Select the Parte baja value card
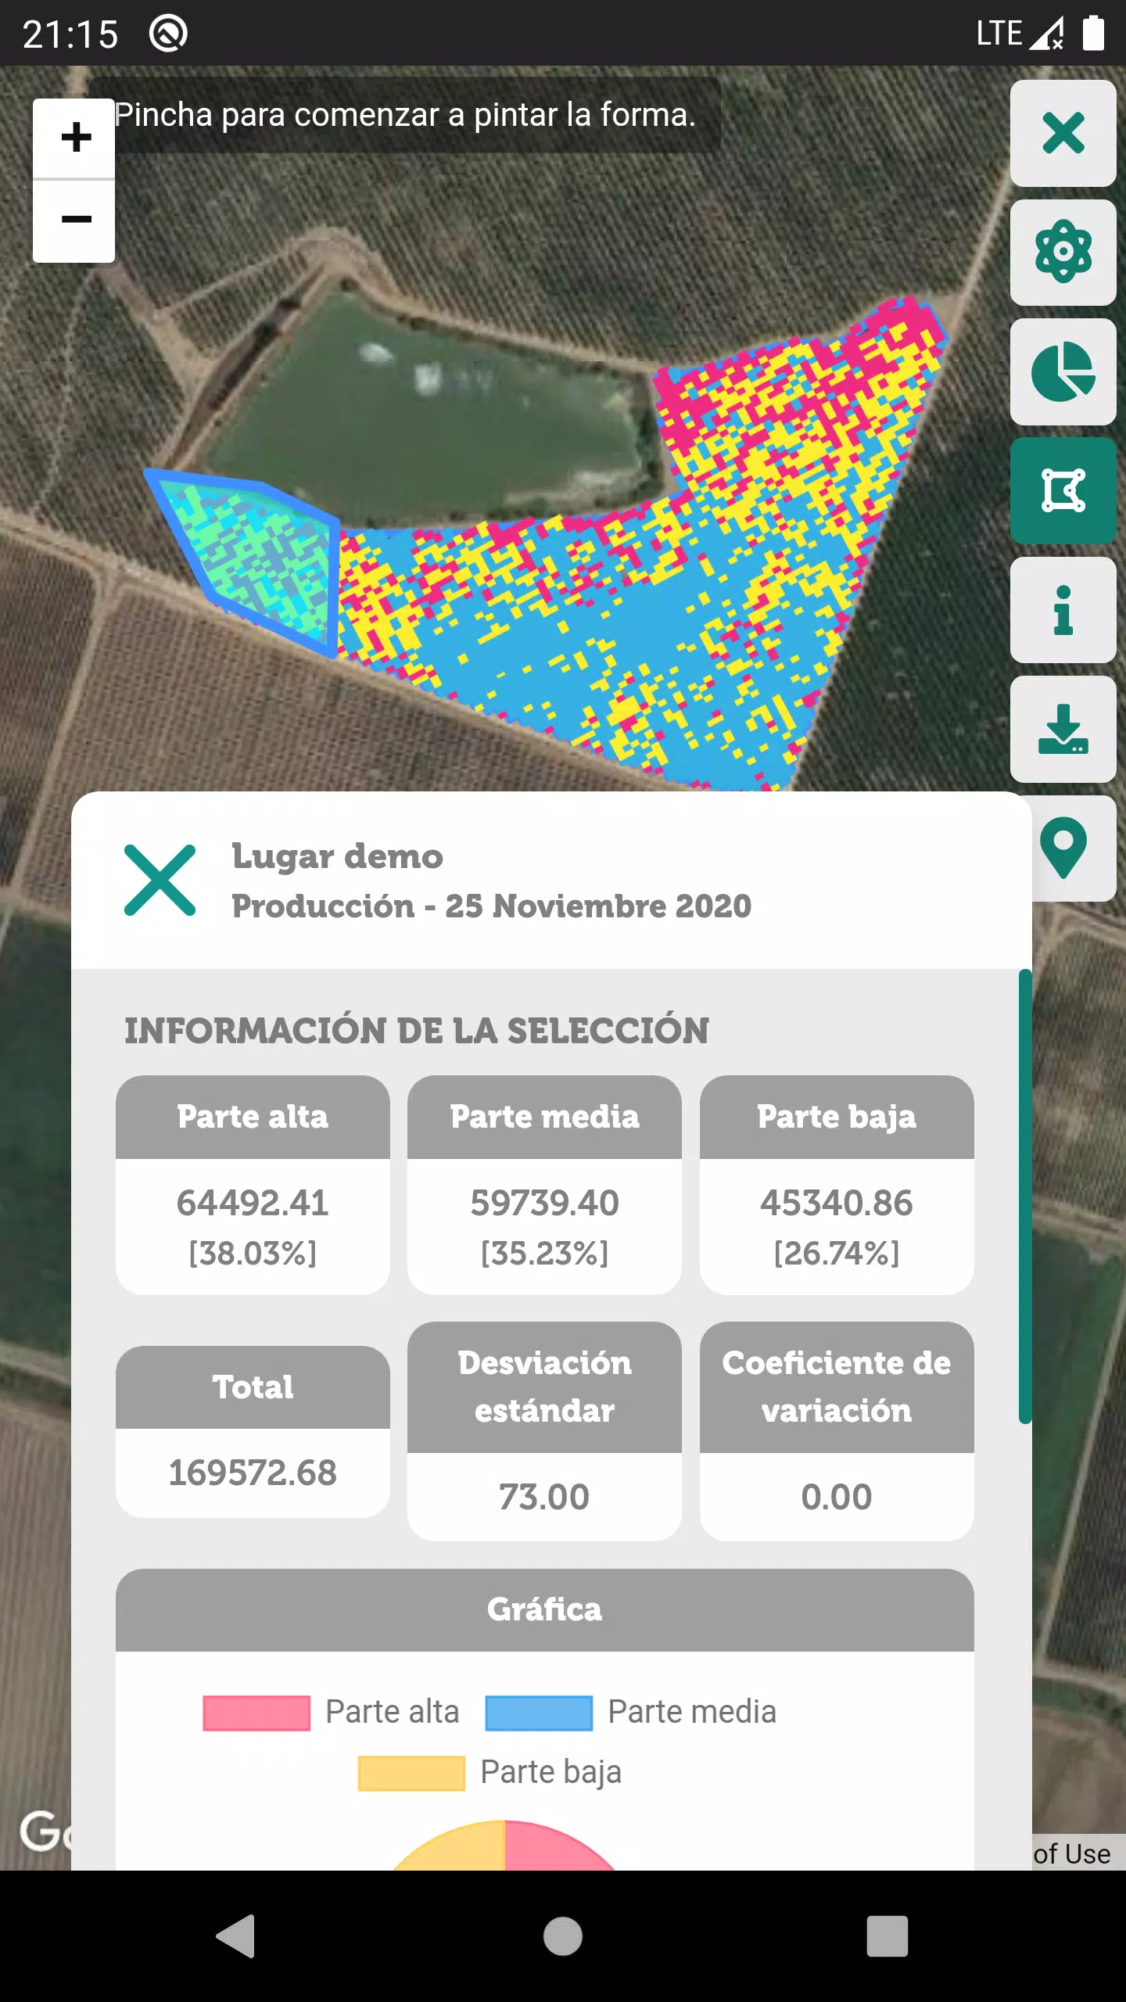1126x2002 pixels. [x=837, y=1185]
